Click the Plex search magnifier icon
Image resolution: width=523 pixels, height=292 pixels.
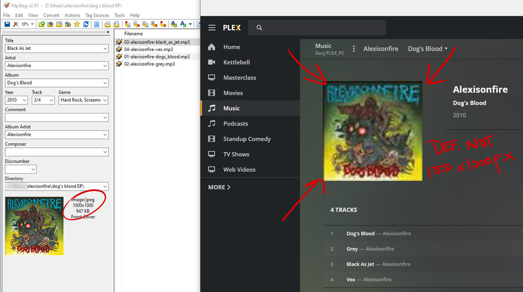coord(259,28)
